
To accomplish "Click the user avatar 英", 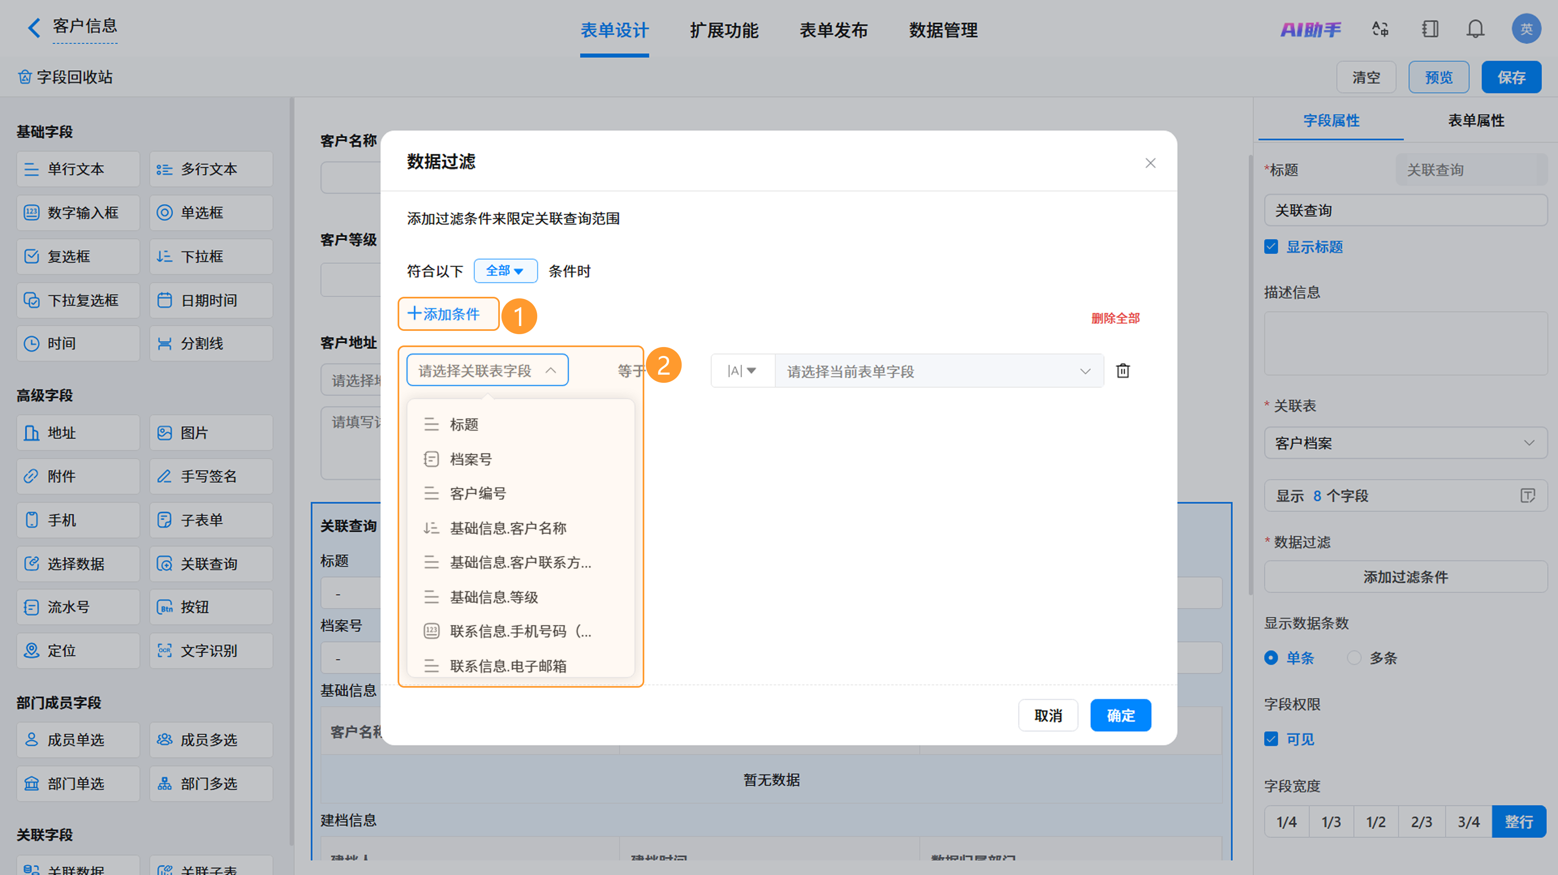I will coord(1526,29).
